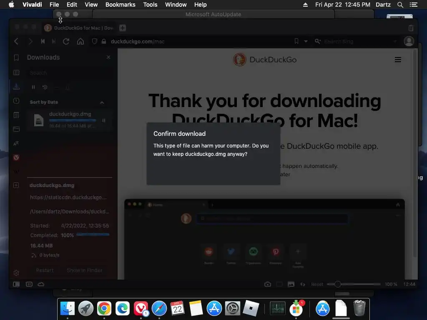Screen dimensions: 427x320
Task: Open the search engine selector magnifier
Action: pos(317,41)
